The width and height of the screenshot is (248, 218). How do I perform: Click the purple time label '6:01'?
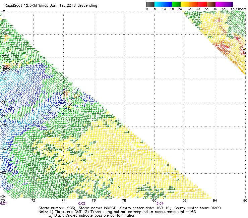3,204
